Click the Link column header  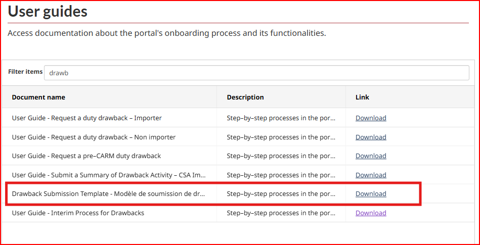(362, 97)
